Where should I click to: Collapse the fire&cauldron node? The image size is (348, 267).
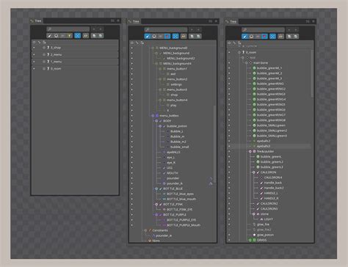(250, 152)
